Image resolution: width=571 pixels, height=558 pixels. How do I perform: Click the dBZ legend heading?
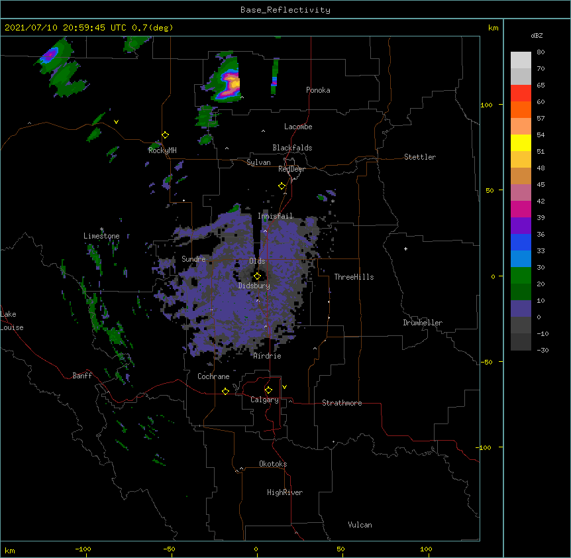(x=537, y=35)
